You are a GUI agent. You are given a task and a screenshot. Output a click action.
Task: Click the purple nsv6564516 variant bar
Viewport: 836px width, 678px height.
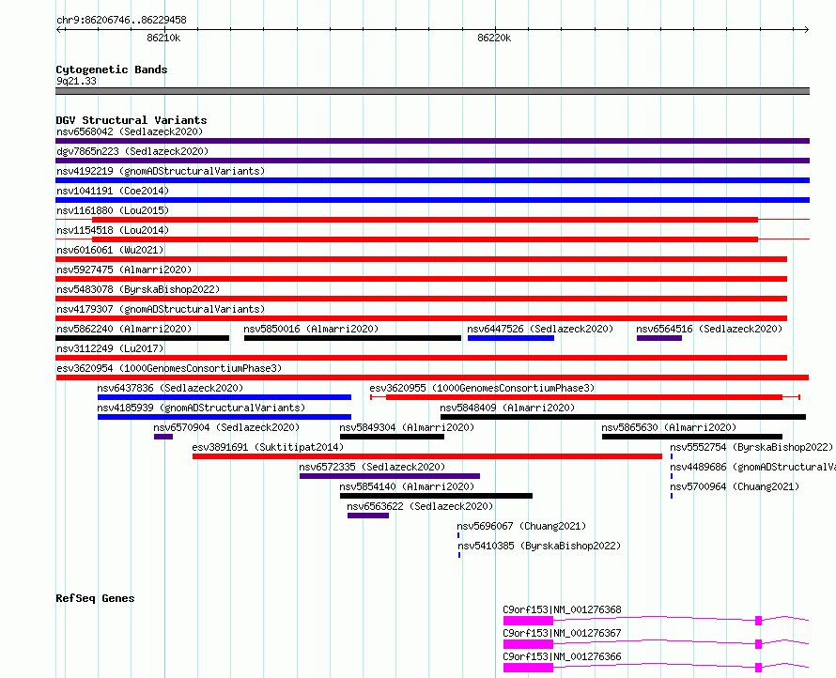tap(659, 338)
